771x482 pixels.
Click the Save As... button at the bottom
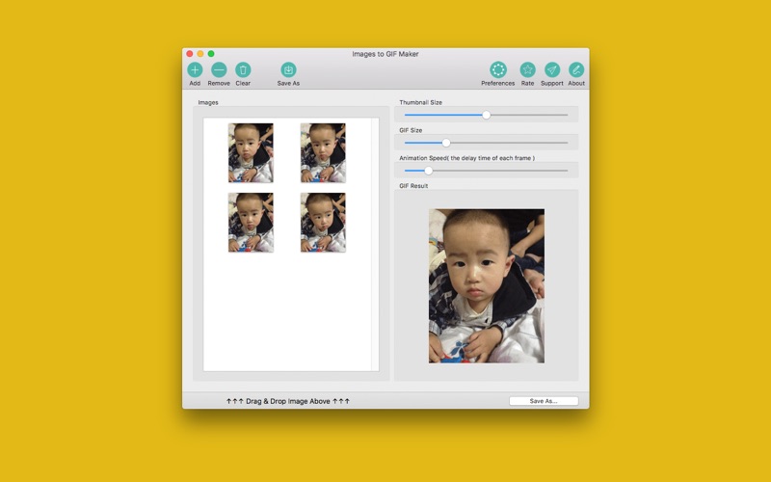click(x=544, y=401)
